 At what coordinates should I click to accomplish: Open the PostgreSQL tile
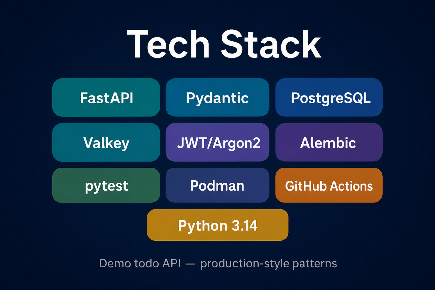(329, 97)
